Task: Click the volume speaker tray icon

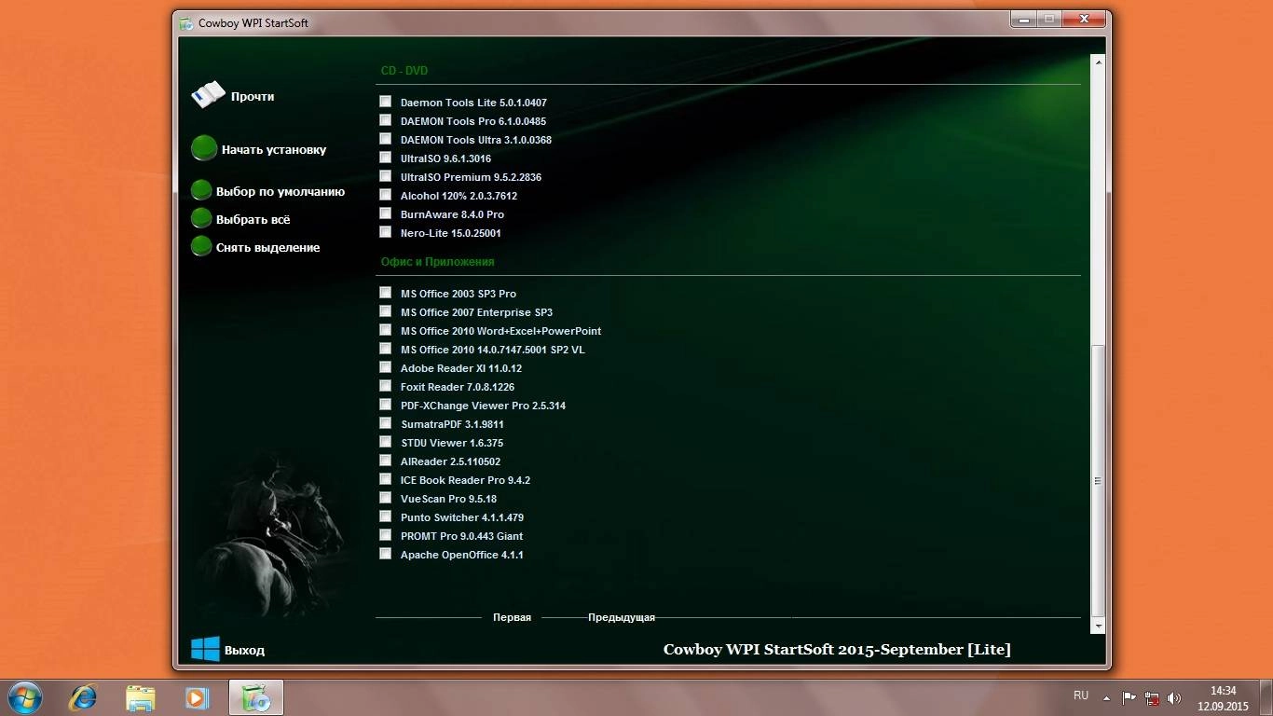Action: 1174,697
